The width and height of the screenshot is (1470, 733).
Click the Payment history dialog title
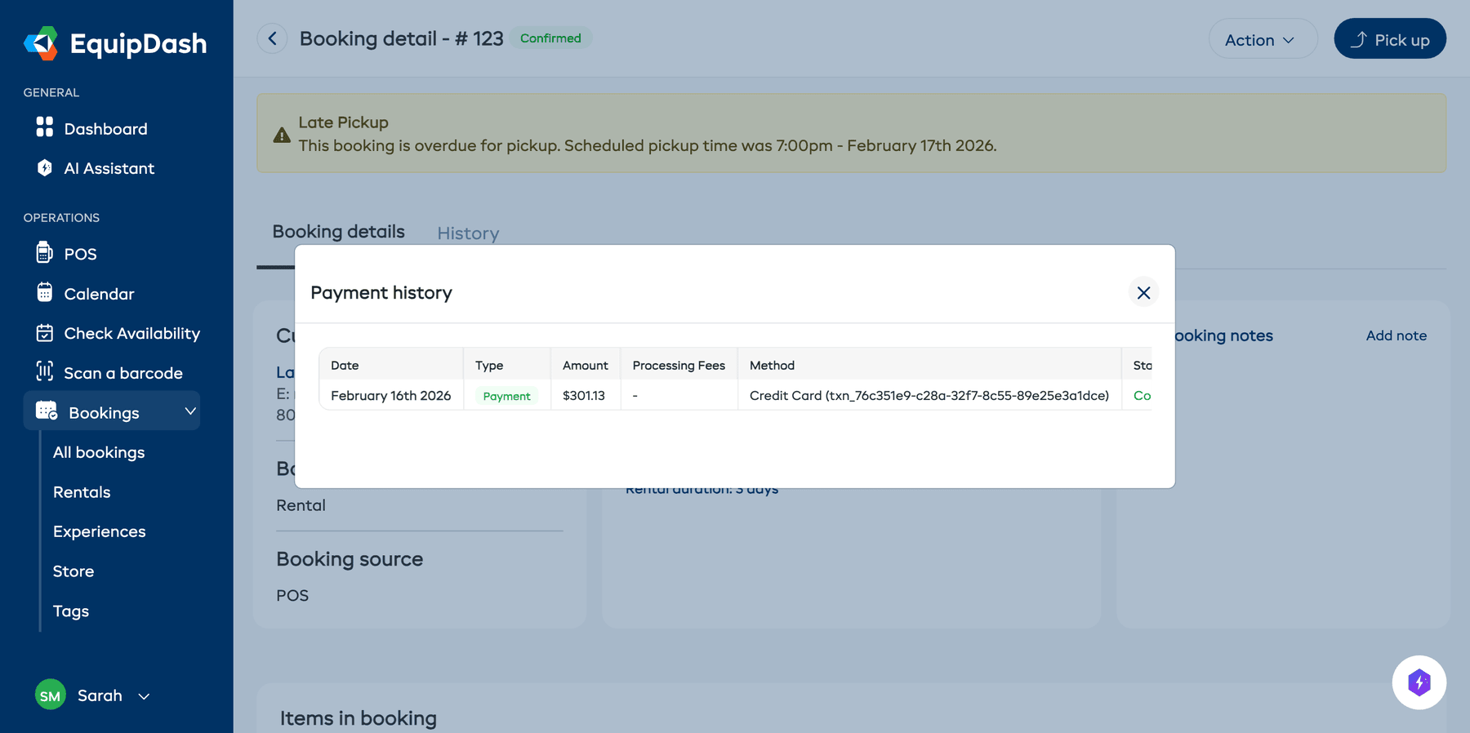[x=381, y=293]
